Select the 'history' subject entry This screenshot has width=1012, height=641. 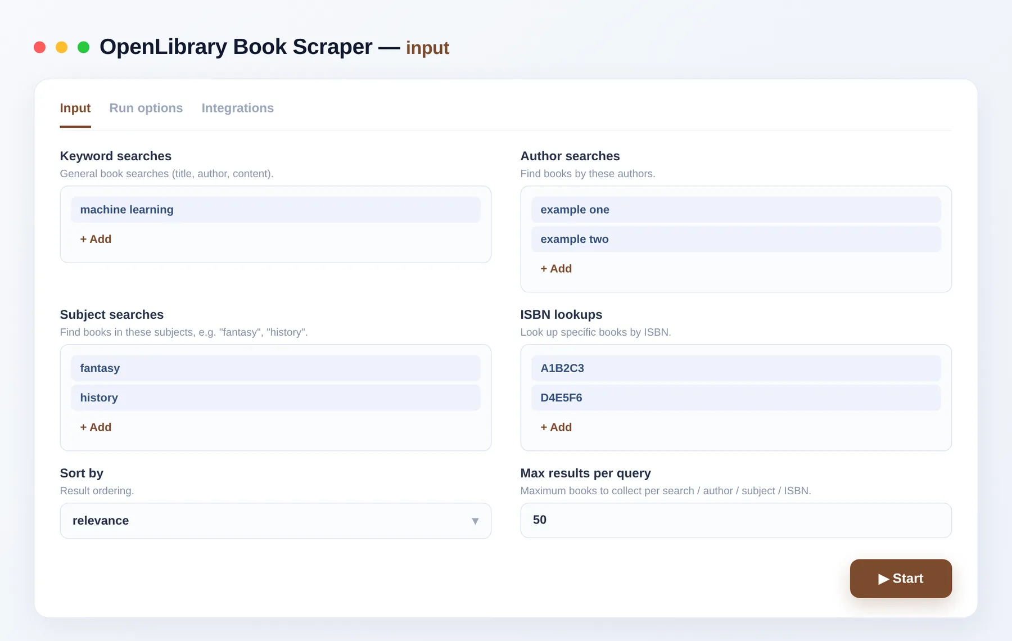tap(275, 398)
